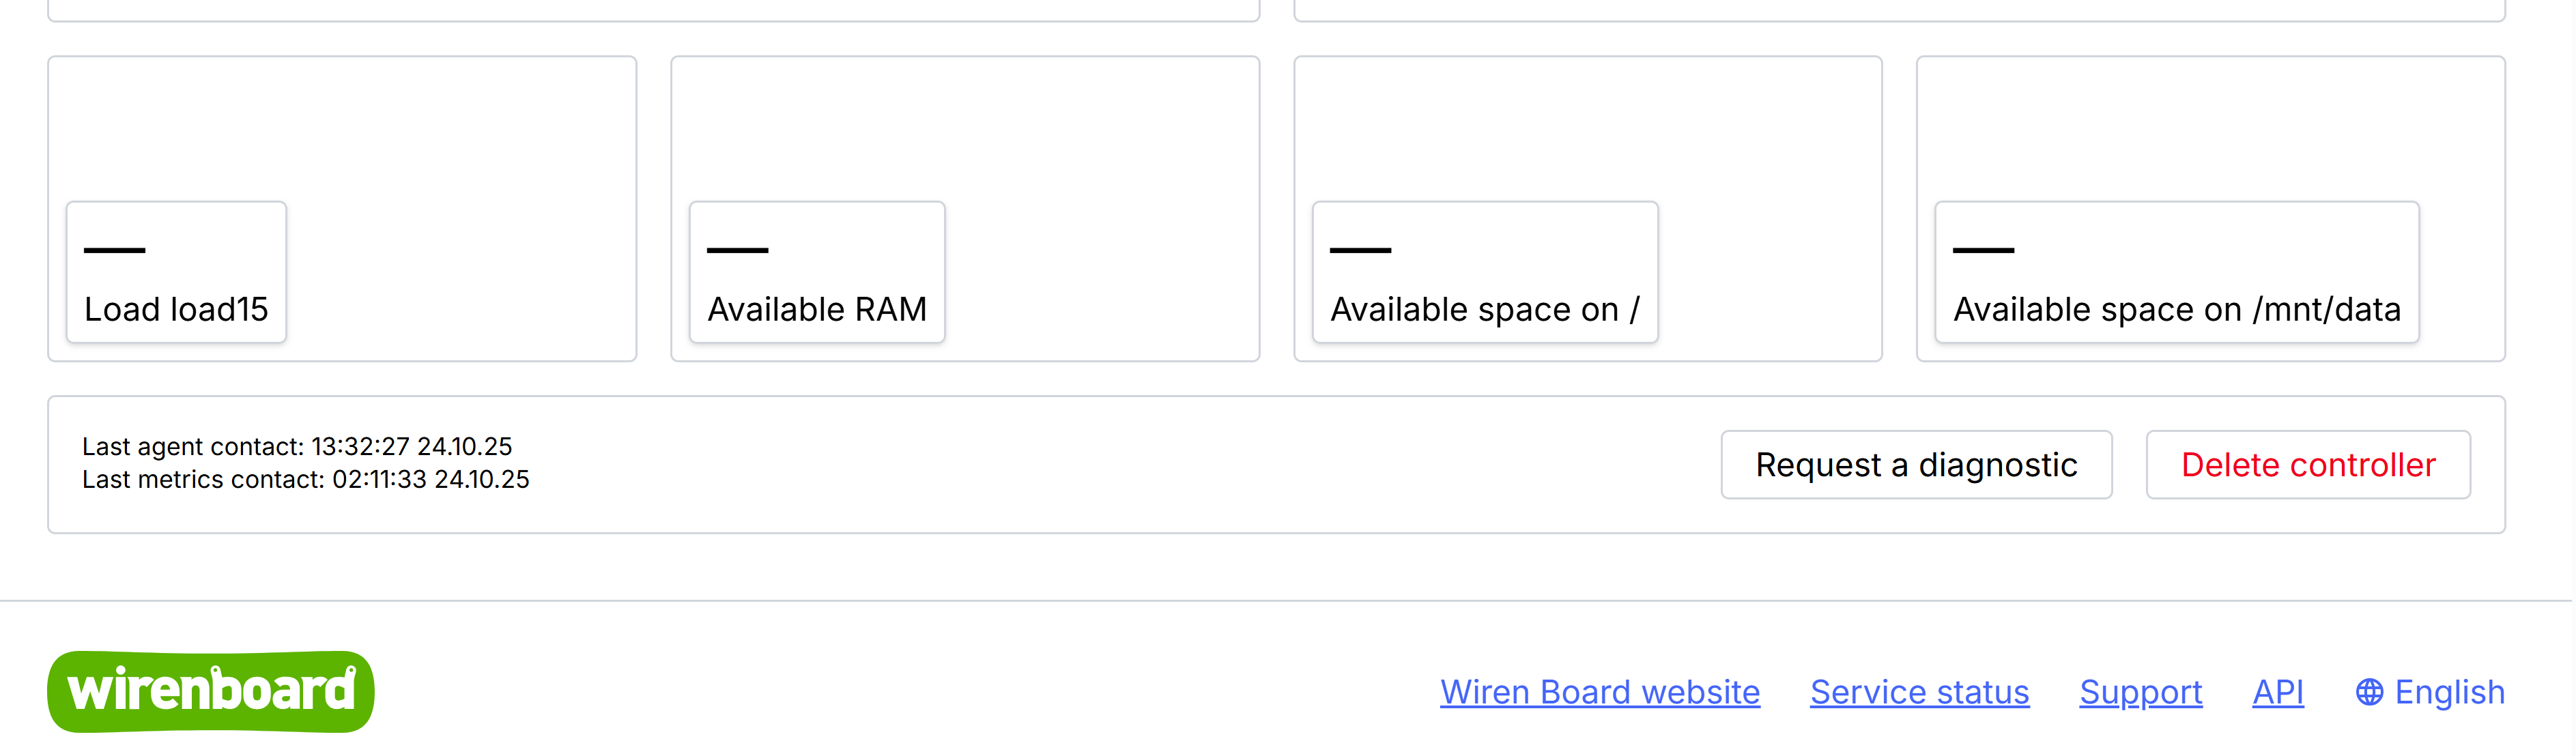This screenshot has width=2576, height=756.
Task: Click the Available space on /mnt/data label
Action: tap(2176, 310)
